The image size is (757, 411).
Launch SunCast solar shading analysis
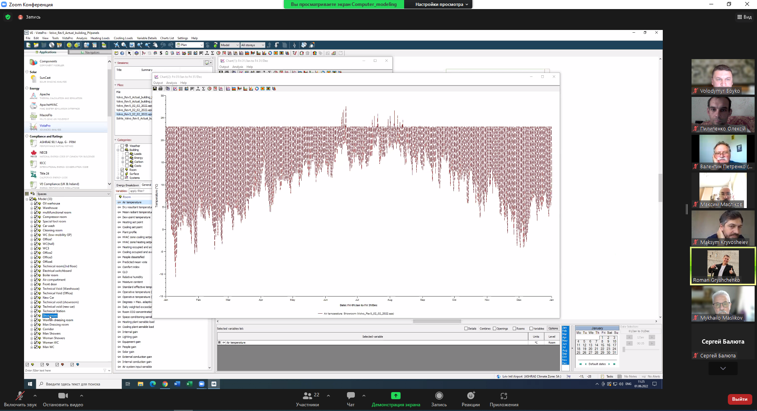click(x=45, y=78)
